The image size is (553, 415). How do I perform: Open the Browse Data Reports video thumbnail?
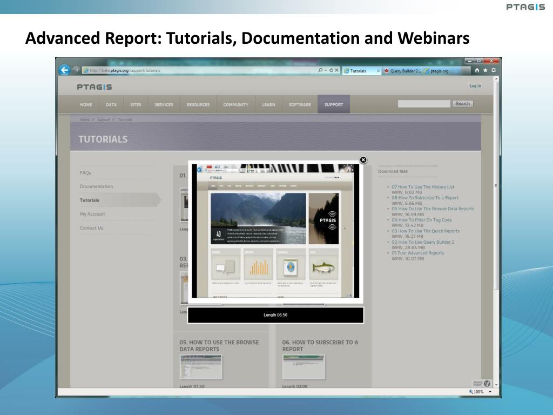[x=201, y=367]
